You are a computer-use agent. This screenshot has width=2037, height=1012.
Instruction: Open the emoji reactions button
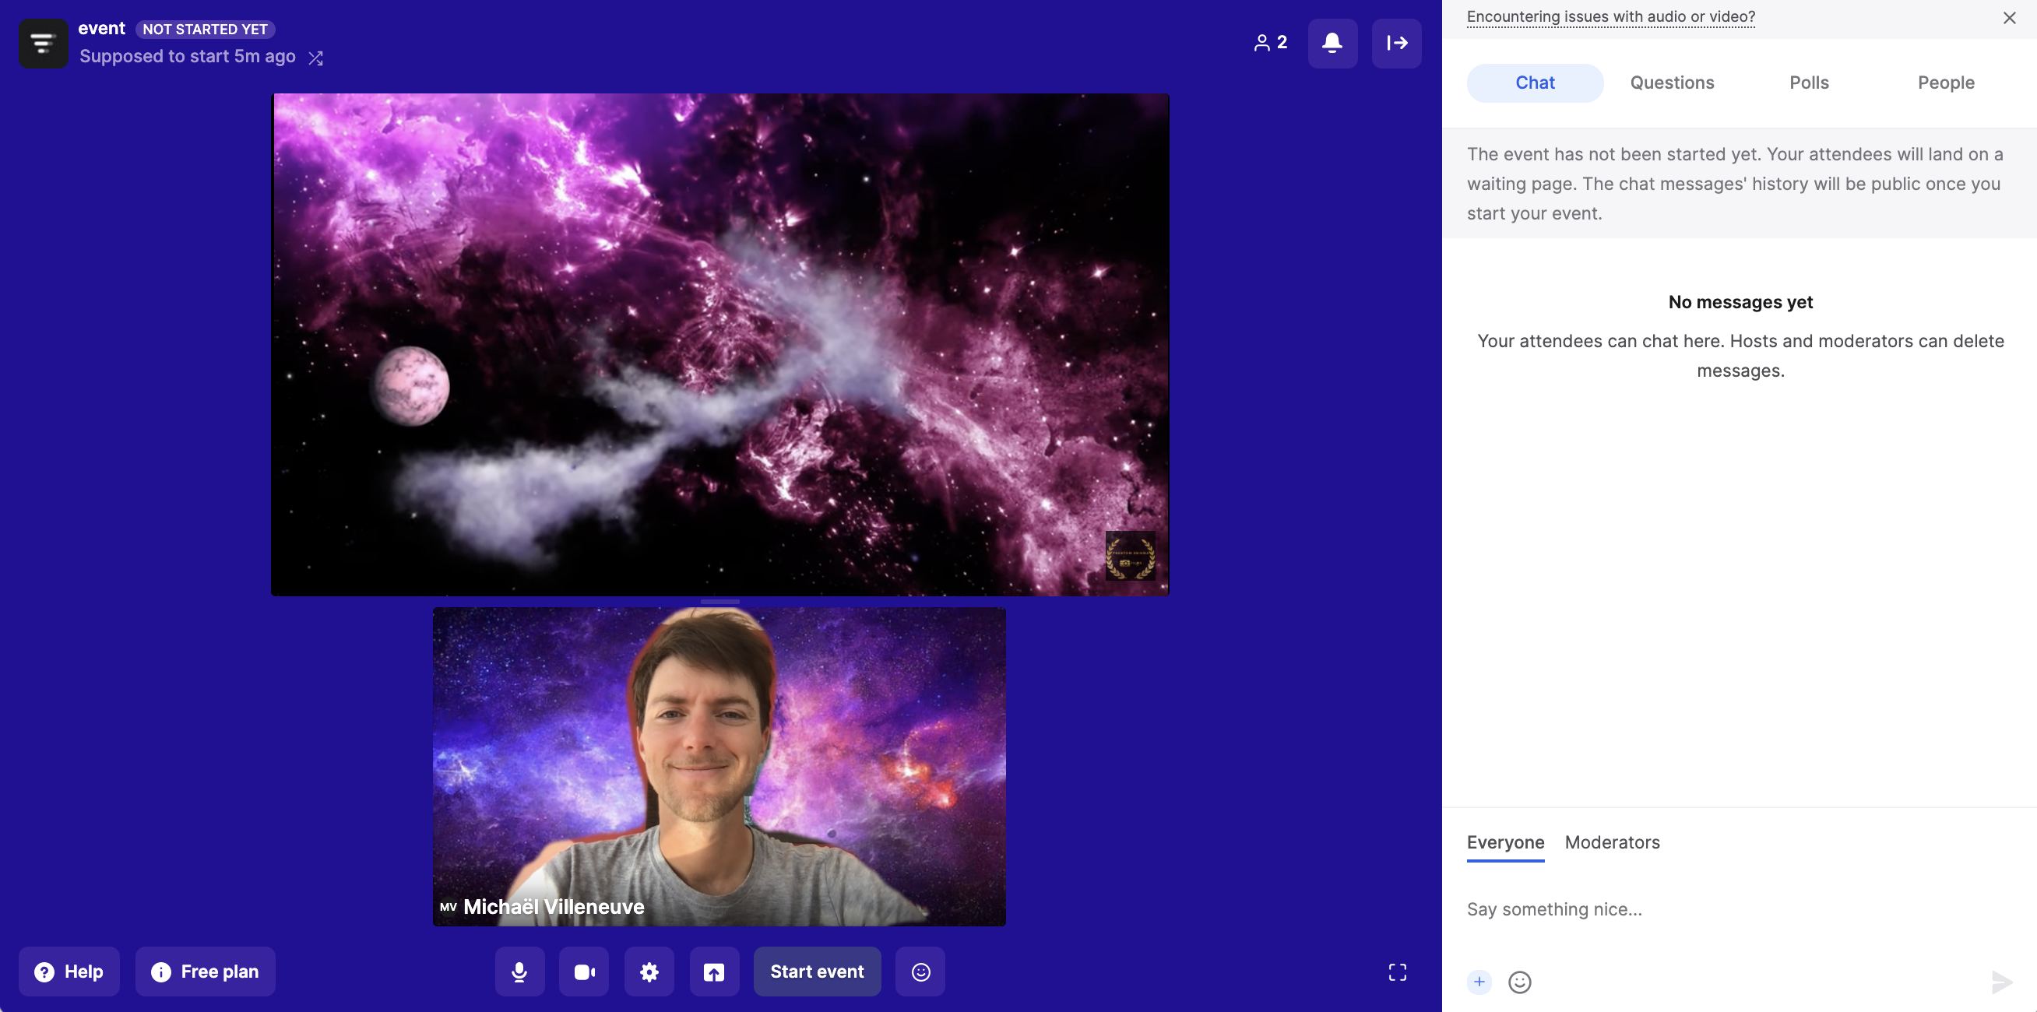tap(920, 972)
